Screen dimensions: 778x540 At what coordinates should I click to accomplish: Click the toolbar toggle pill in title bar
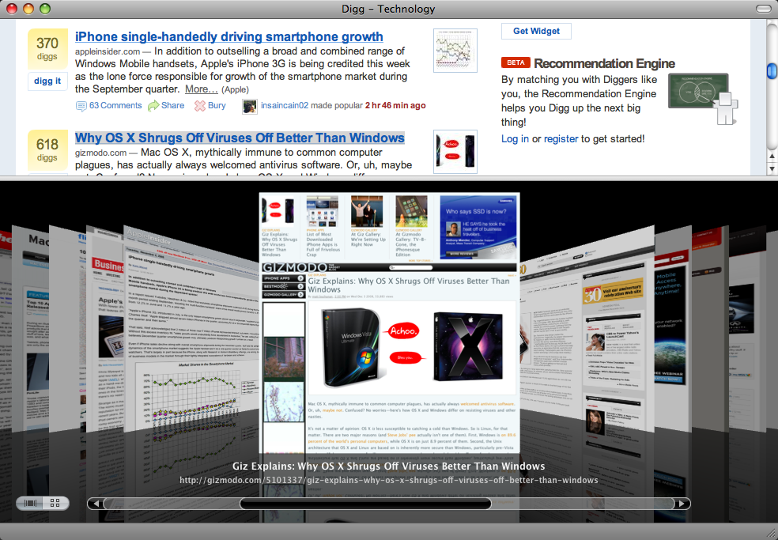point(763,9)
